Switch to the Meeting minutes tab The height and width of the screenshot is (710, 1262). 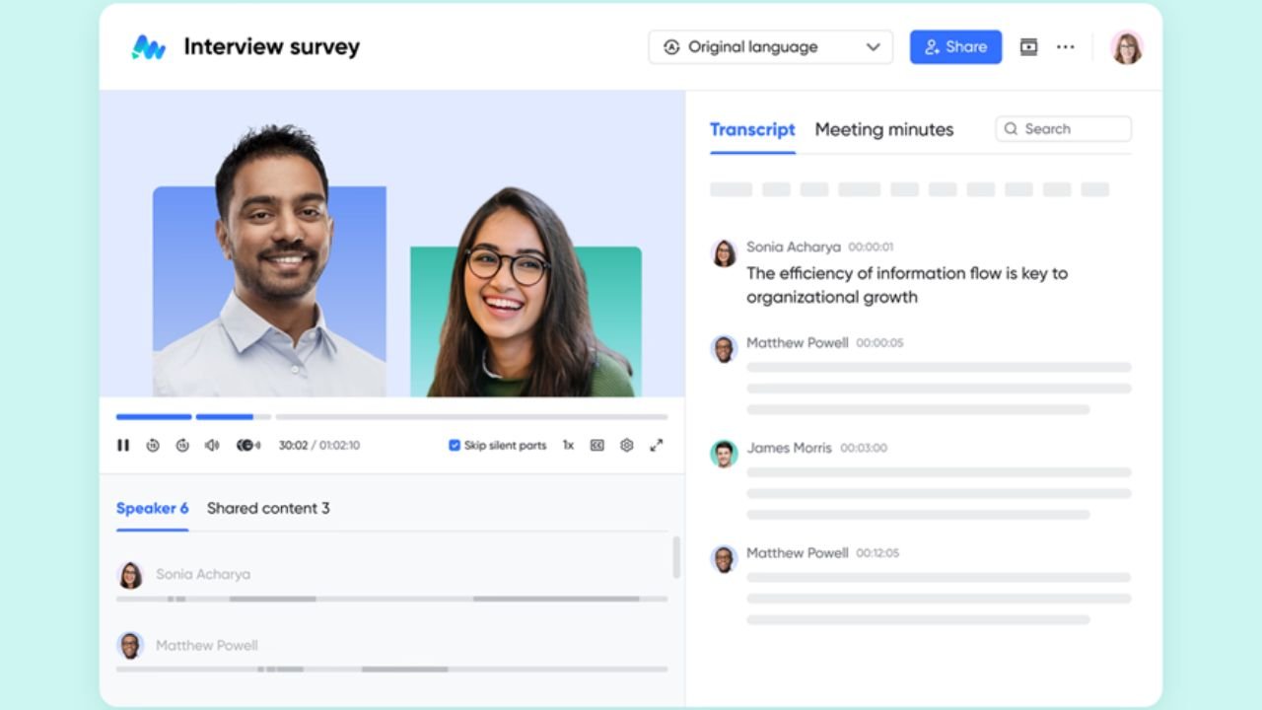click(883, 129)
